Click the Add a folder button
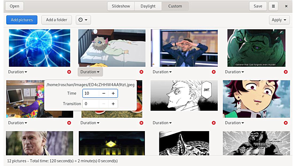This screenshot has width=296, height=166. [x=56, y=20]
